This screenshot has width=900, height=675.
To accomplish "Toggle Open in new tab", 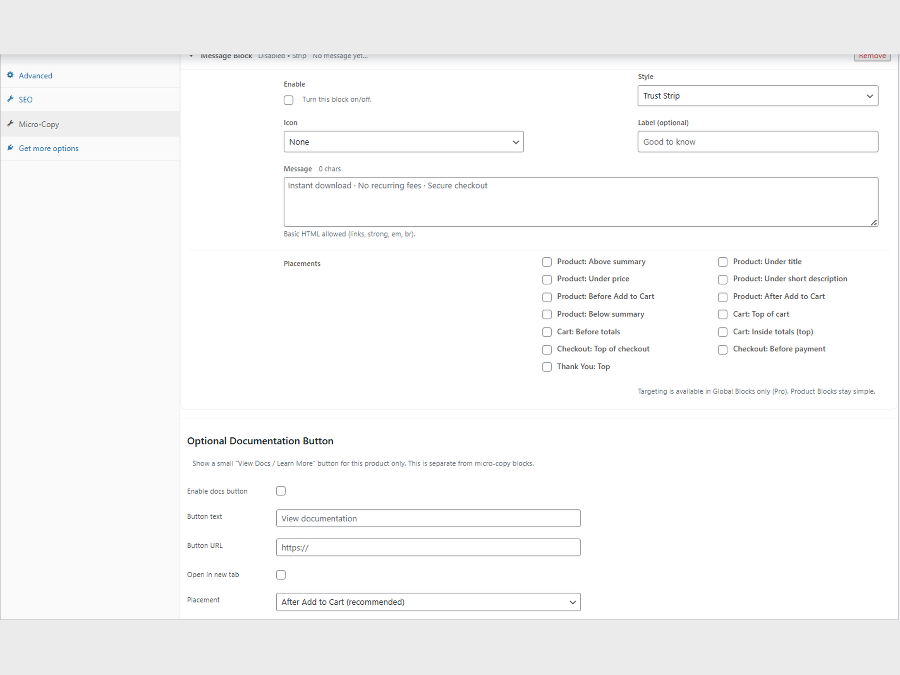I will tap(281, 574).
